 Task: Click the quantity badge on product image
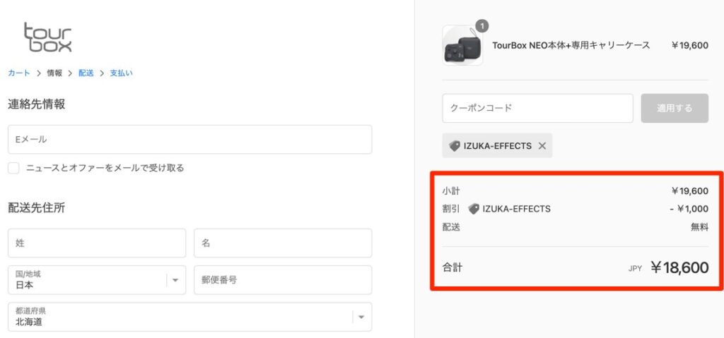click(481, 26)
